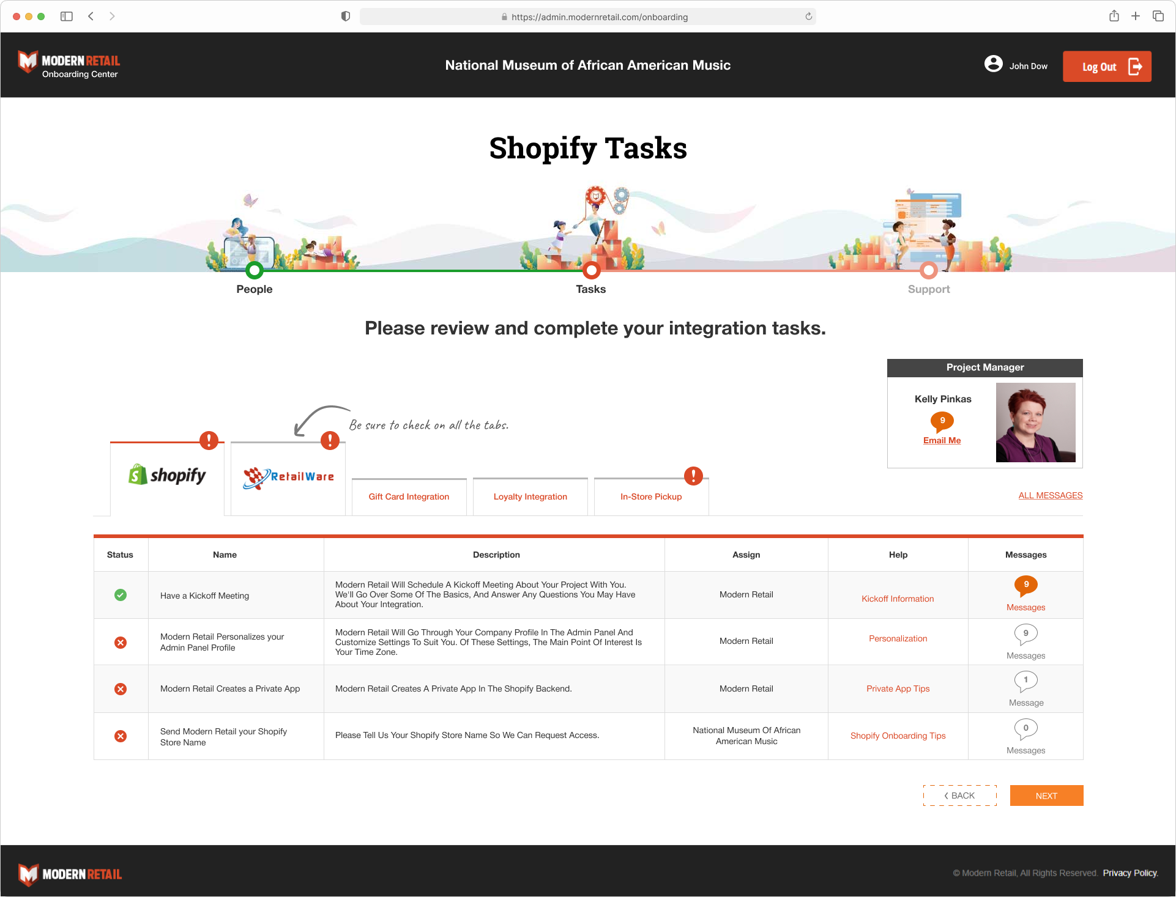Image resolution: width=1176 pixels, height=897 pixels.
Task: Toggle the status for Send Shopify Store Name task
Action: pyautogui.click(x=121, y=736)
